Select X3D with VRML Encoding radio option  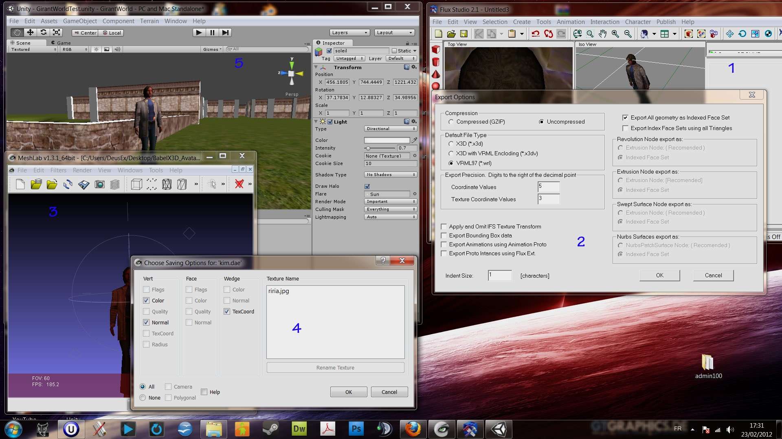[451, 154]
